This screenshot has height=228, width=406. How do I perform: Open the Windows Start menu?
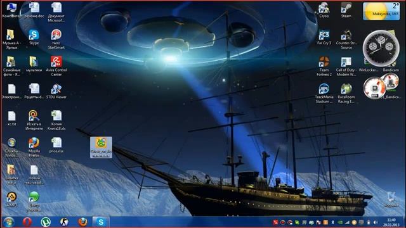tap(8, 222)
